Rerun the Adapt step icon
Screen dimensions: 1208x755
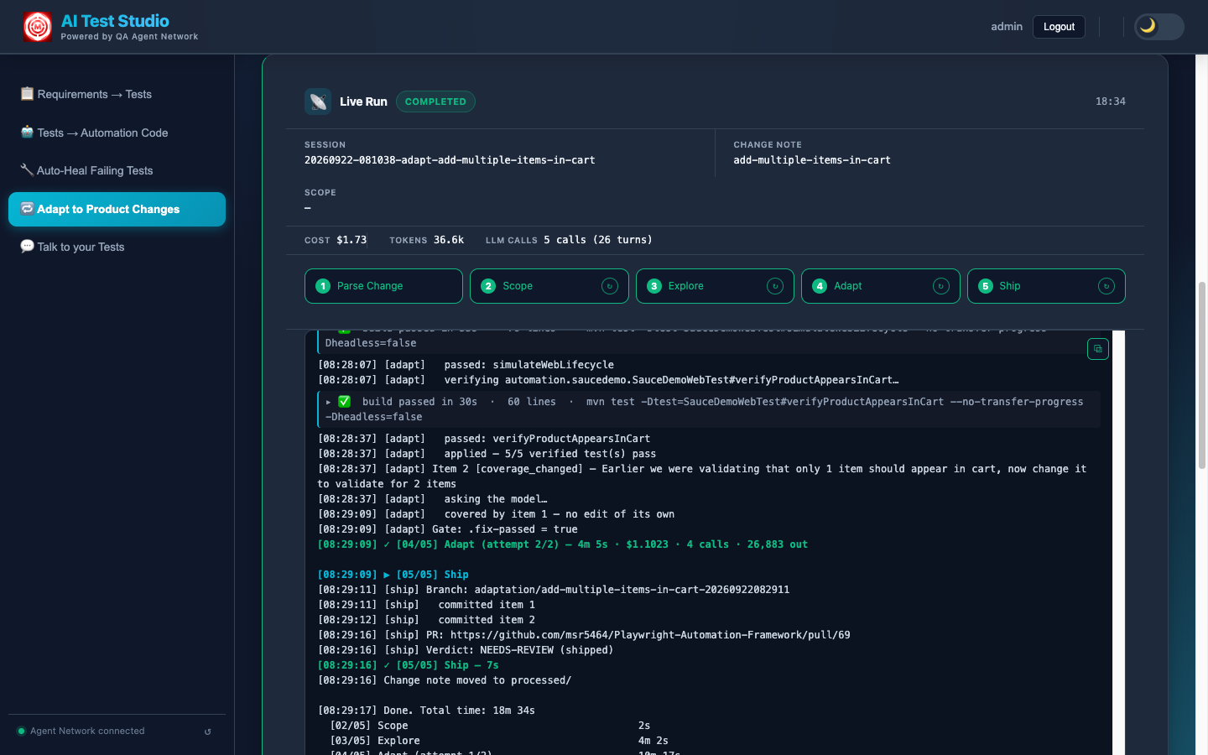click(x=941, y=286)
